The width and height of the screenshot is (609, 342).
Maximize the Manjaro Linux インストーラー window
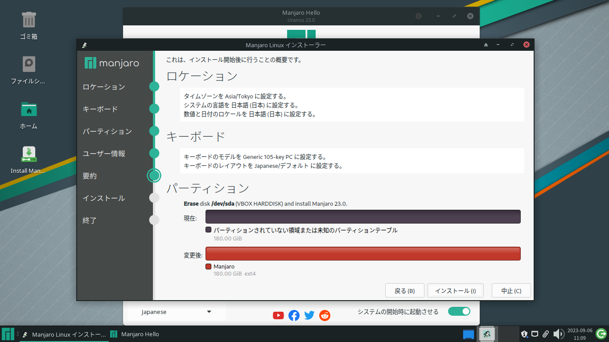pyautogui.click(x=512, y=45)
